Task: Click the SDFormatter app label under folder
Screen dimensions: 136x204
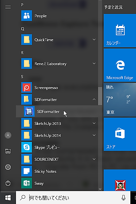Action: click(48, 112)
